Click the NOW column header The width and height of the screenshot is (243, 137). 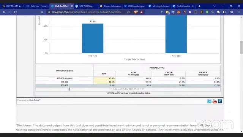[104, 73]
